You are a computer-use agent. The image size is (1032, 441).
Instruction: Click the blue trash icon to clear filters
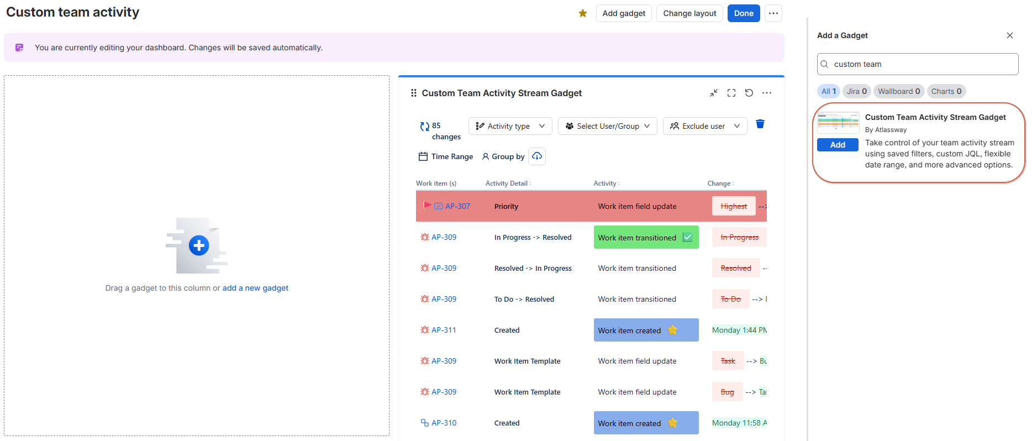click(x=760, y=124)
